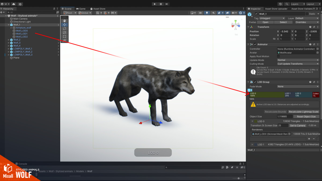Viewport: 322px width, 181px height.
Task: Open the Fade Mode dropdown
Action: pyautogui.click(x=298, y=87)
